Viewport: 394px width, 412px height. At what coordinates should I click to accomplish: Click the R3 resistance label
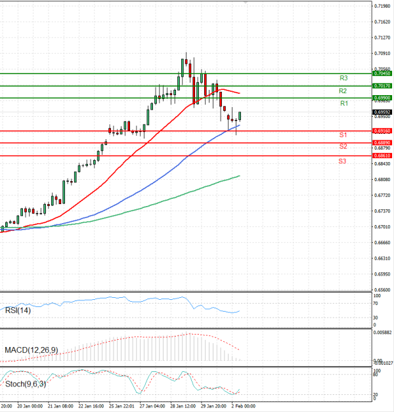coord(343,78)
